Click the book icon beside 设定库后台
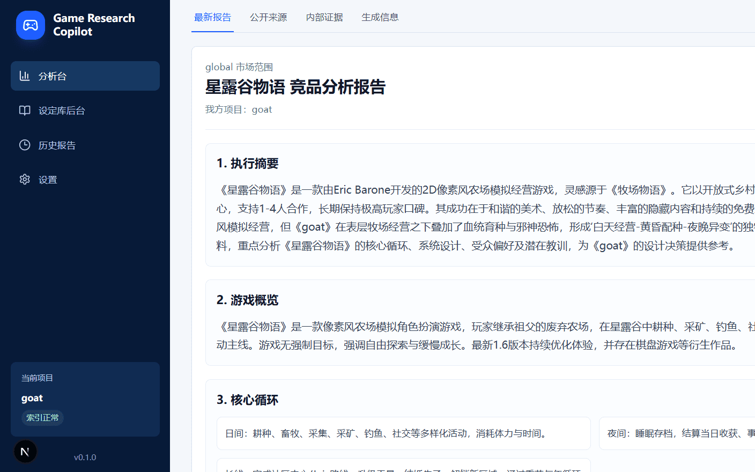 [25, 110]
